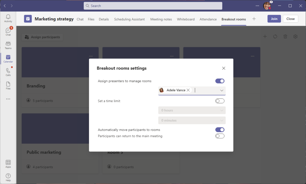
Task: Expand the presenter selection dropdown arrow
Action: click(222, 90)
